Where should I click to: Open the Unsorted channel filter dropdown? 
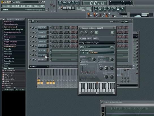coord(39,67)
